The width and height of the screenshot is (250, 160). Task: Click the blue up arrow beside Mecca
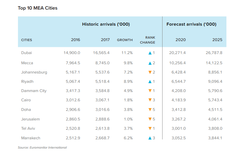(150, 63)
